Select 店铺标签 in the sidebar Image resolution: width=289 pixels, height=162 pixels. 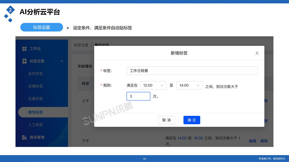pos(35,86)
